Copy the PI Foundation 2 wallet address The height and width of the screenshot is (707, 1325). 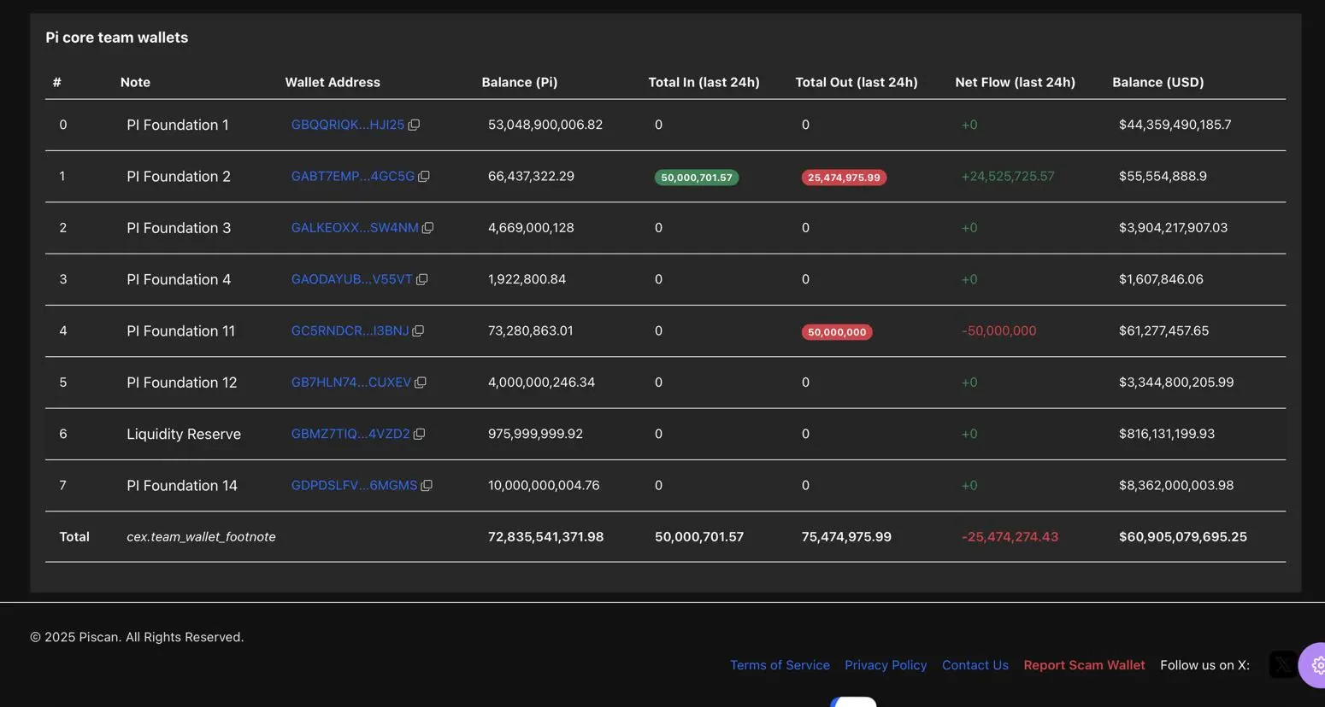pyautogui.click(x=424, y=176)
